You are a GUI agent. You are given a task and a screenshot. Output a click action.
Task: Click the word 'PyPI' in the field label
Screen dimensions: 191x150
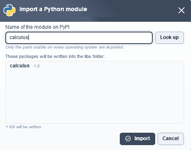tap(65, 27)
